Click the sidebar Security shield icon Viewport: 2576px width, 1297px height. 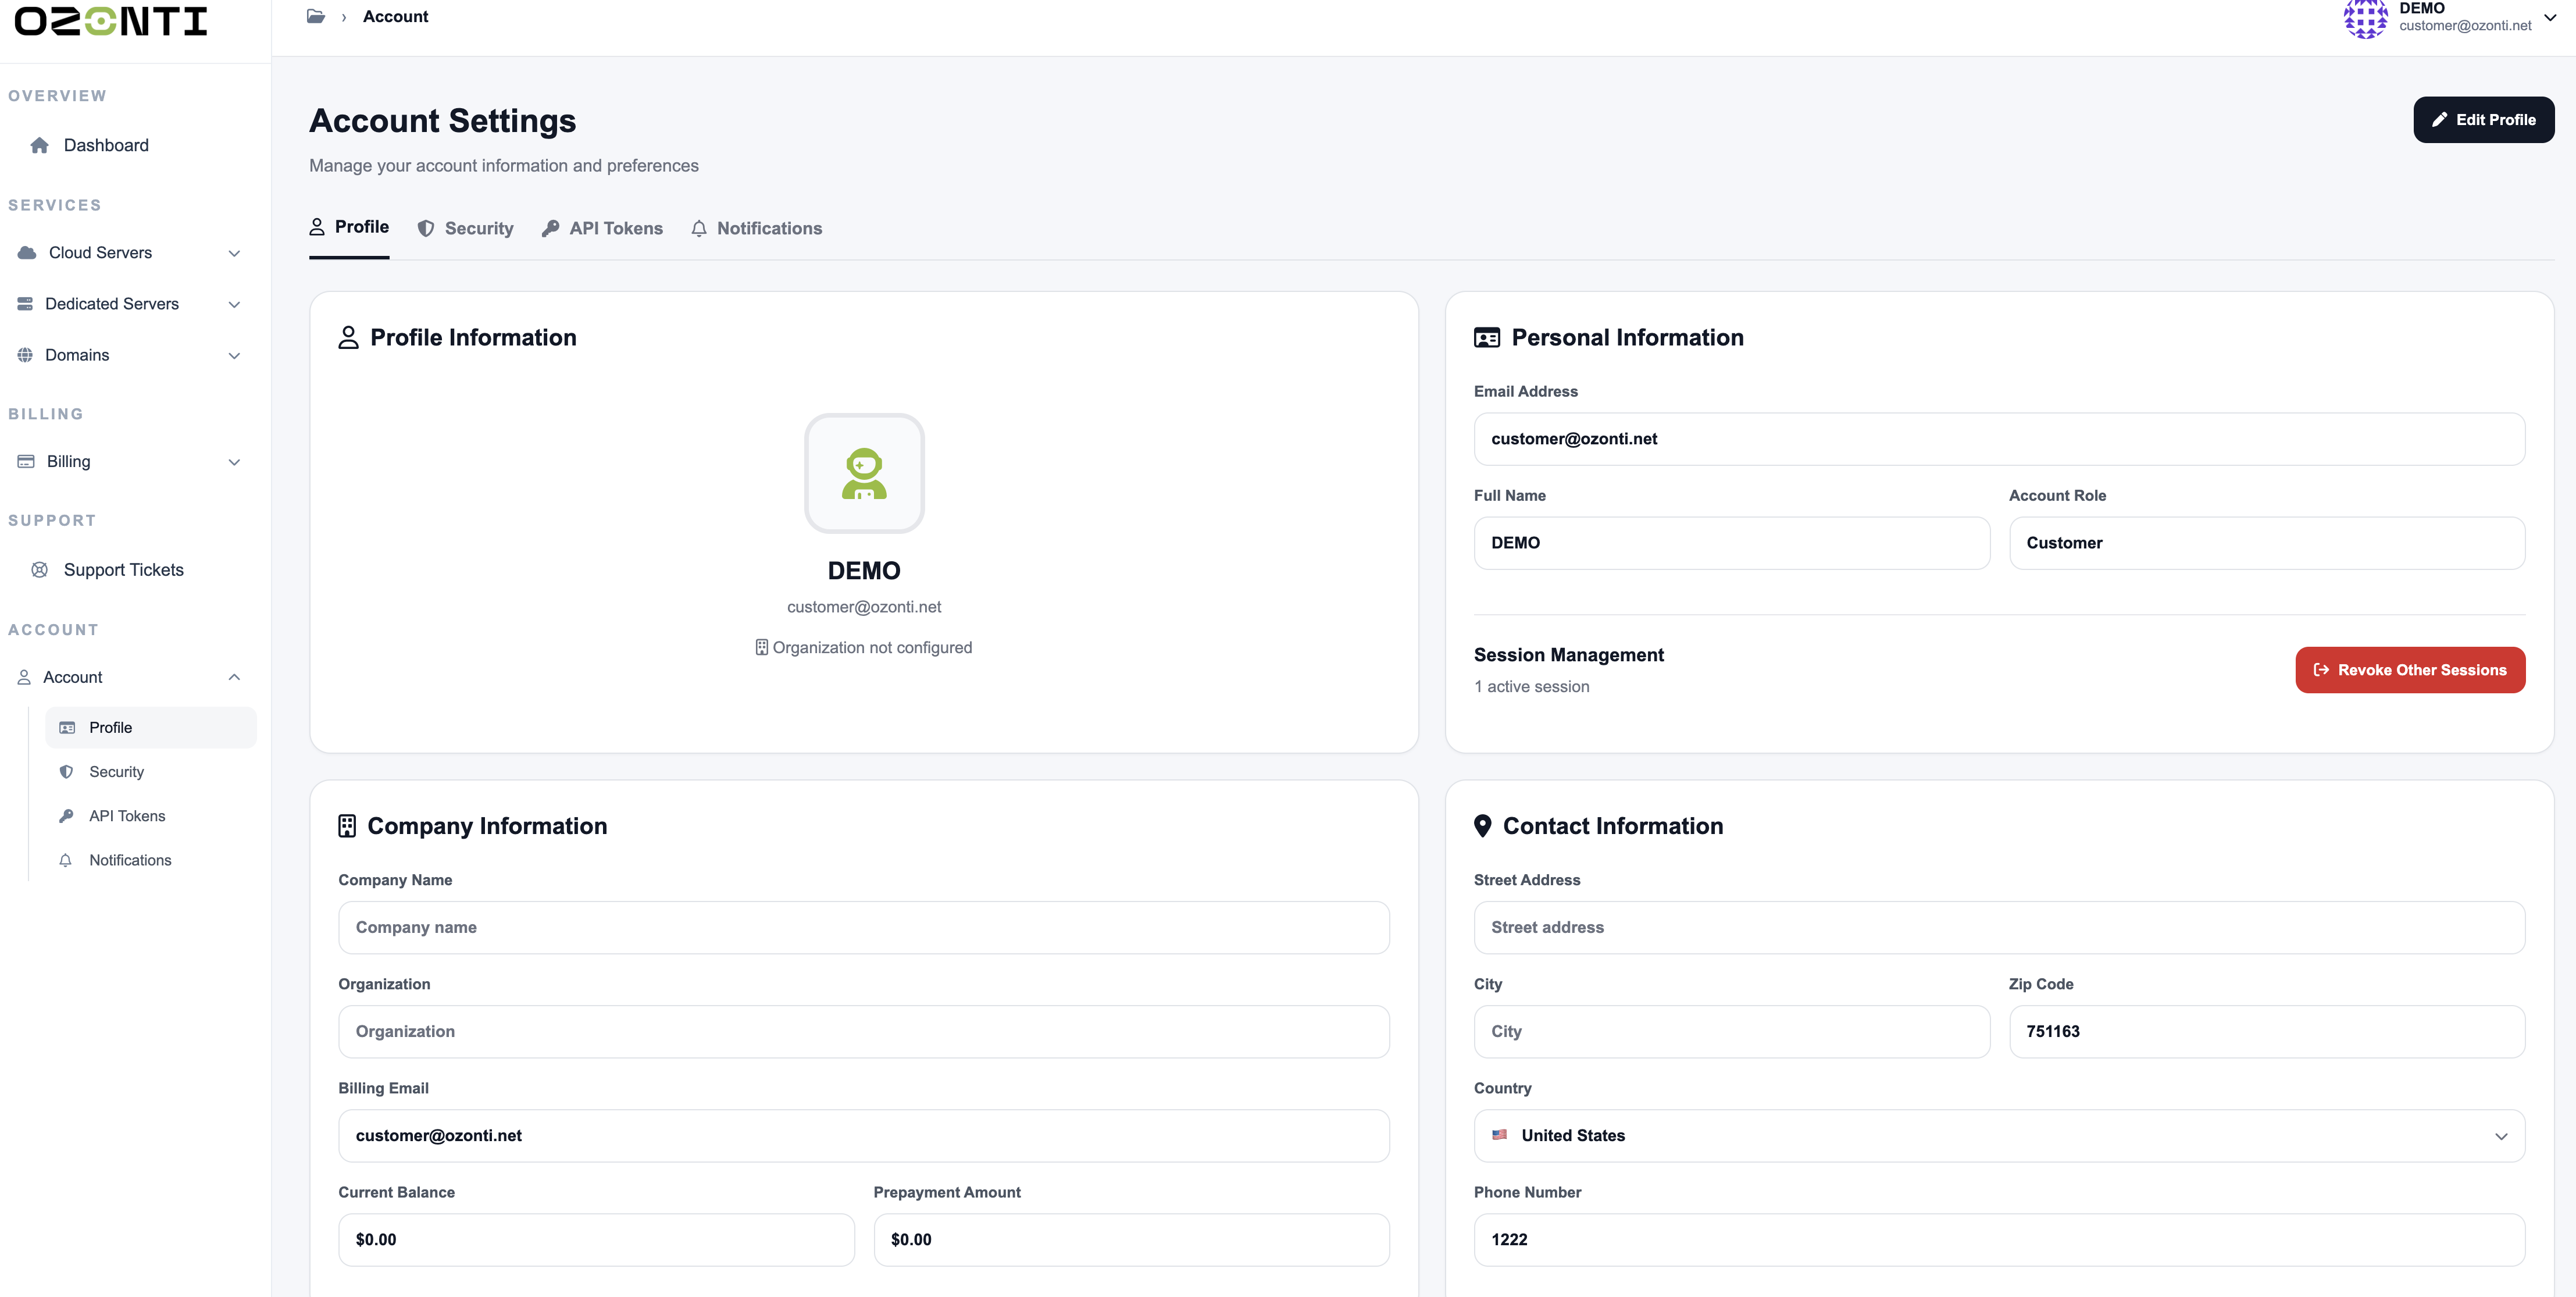(66, 772)
